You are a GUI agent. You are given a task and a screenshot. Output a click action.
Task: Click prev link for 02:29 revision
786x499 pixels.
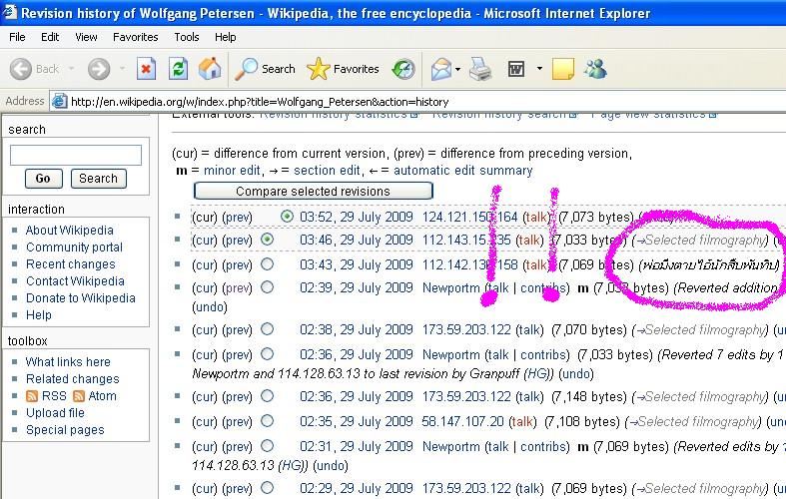(x=237, y=488)
